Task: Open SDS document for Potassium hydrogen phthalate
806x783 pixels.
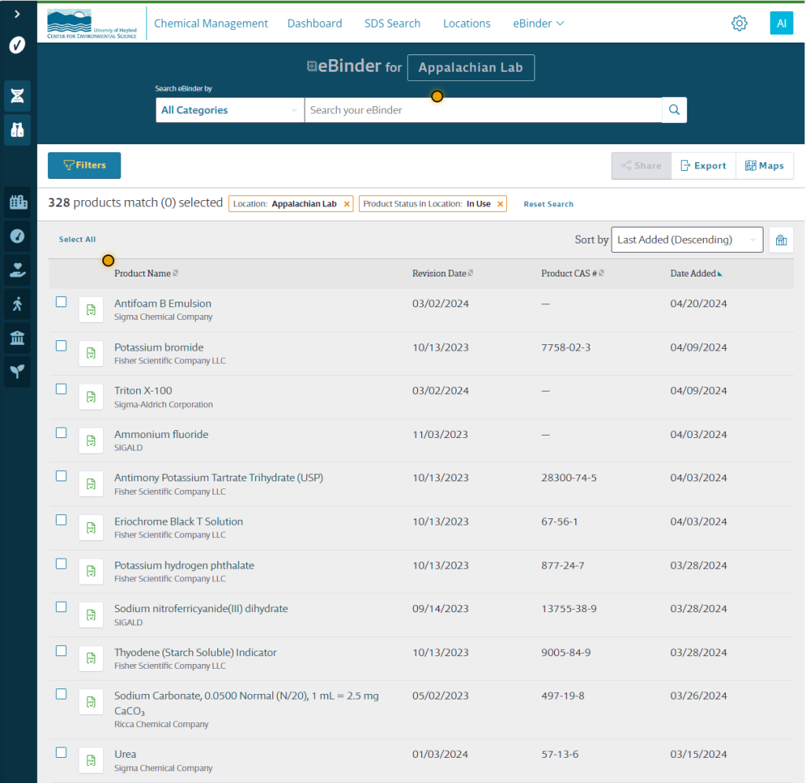Action: coord(91,571)
